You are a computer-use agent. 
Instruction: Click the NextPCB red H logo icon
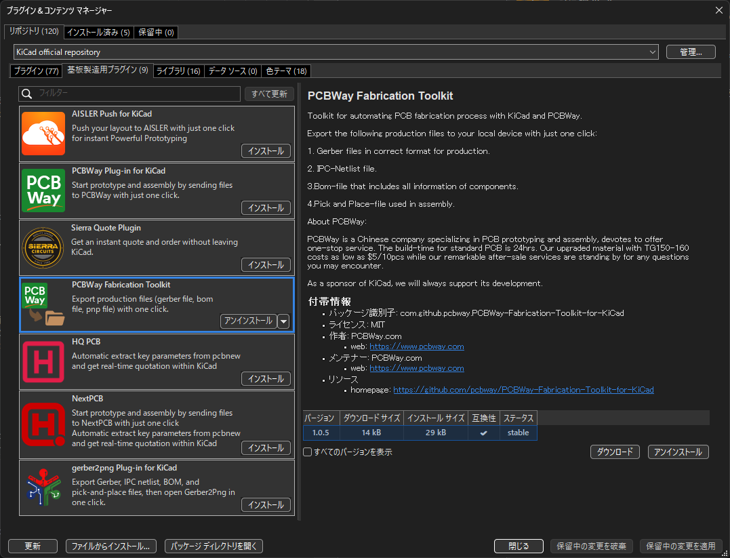pyautogui.click(x=43, y=424)
